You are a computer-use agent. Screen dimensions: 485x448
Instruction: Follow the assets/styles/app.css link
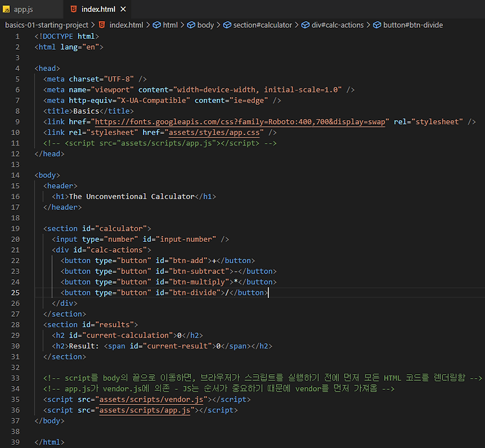[214, 133]
